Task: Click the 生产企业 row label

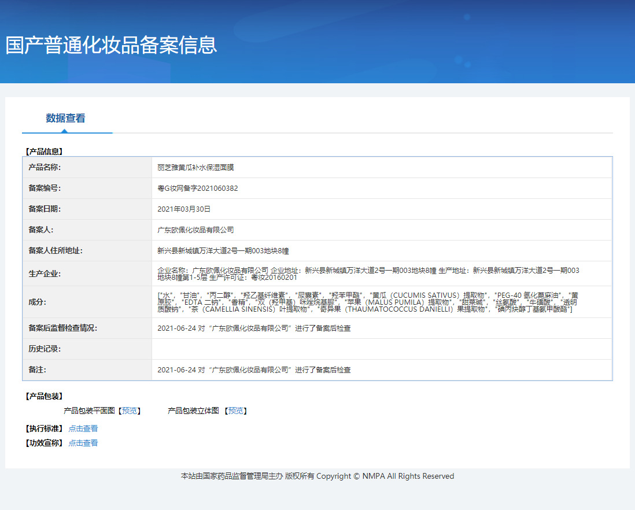Action: [45, 274]
